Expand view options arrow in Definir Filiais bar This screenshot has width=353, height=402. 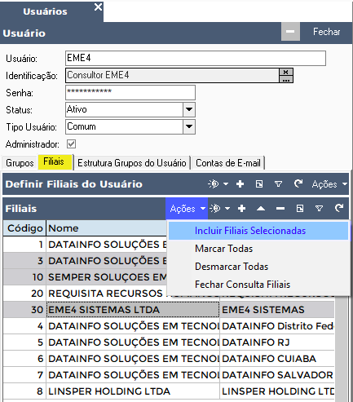tap(226, 184)
